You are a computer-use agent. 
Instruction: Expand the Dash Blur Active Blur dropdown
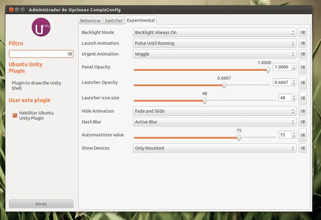click(x=215, y=122)
